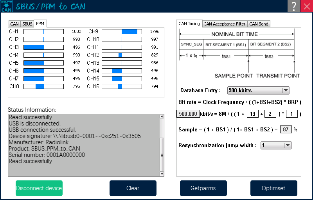Click the BS1 input field showing 13
The width and height of the screenshot is (313, 200).
(x=253, y=114)
